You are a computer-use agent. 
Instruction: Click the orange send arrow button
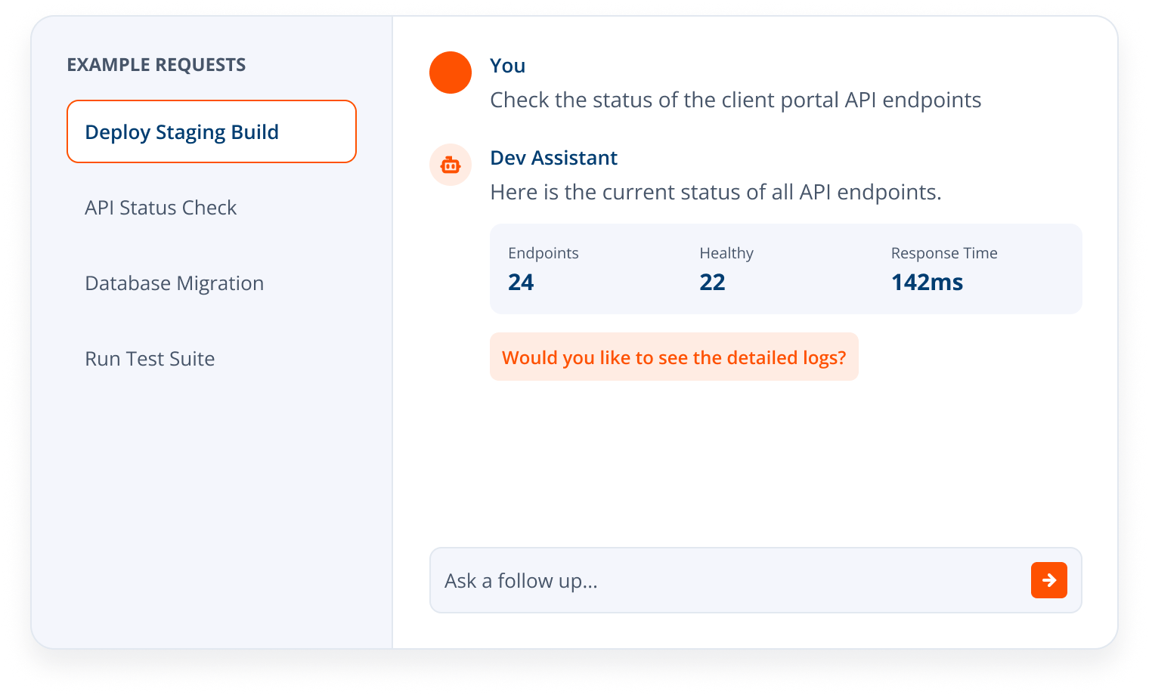pyautogui.click(x=1048, y=580)
